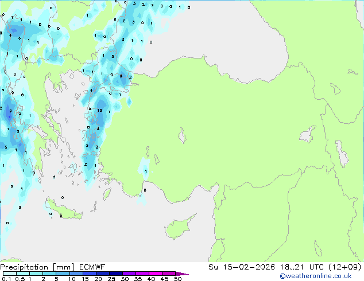
Task: Pick the 10–15 mm legend color box
Action: 76,274
